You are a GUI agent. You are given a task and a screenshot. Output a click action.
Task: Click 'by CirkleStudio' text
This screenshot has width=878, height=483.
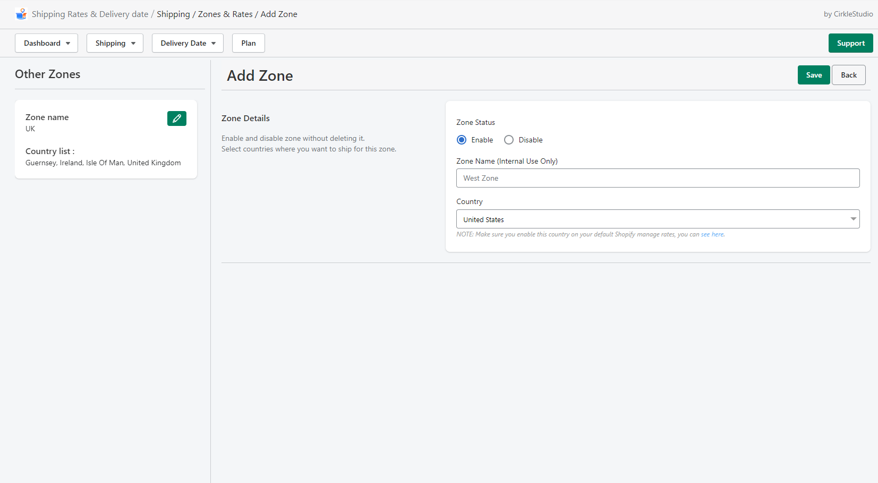[848, 14]
